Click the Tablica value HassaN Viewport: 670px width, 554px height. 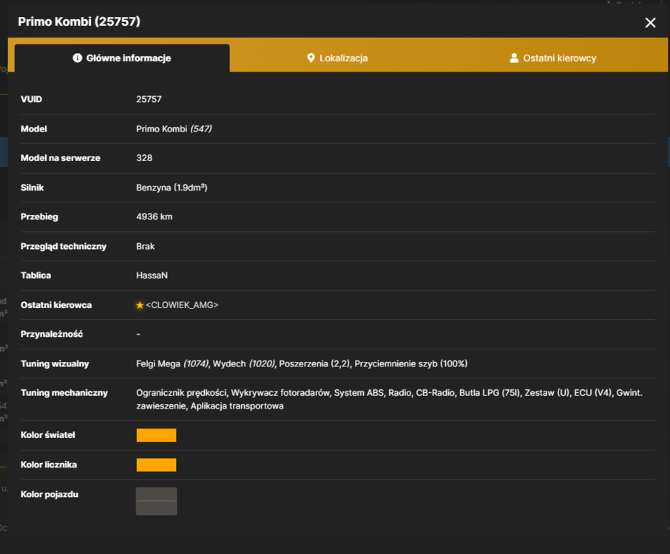(x=152, y=276)
